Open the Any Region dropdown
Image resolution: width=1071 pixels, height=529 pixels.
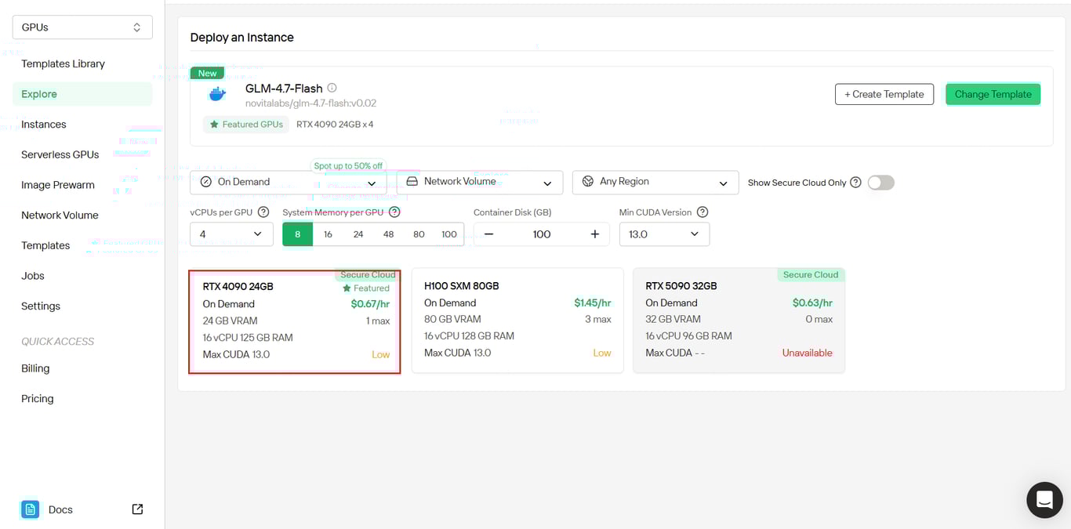(x=655, y=183)
